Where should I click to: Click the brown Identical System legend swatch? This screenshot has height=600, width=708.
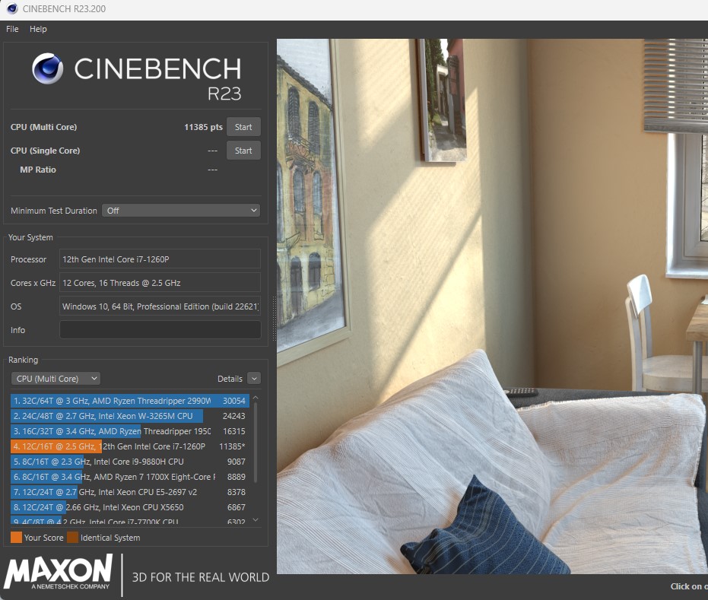73,537
